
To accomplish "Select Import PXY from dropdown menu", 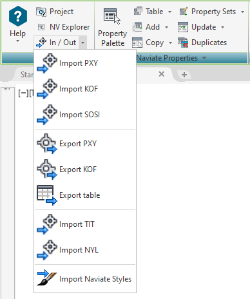I will [x=85, y=63].
